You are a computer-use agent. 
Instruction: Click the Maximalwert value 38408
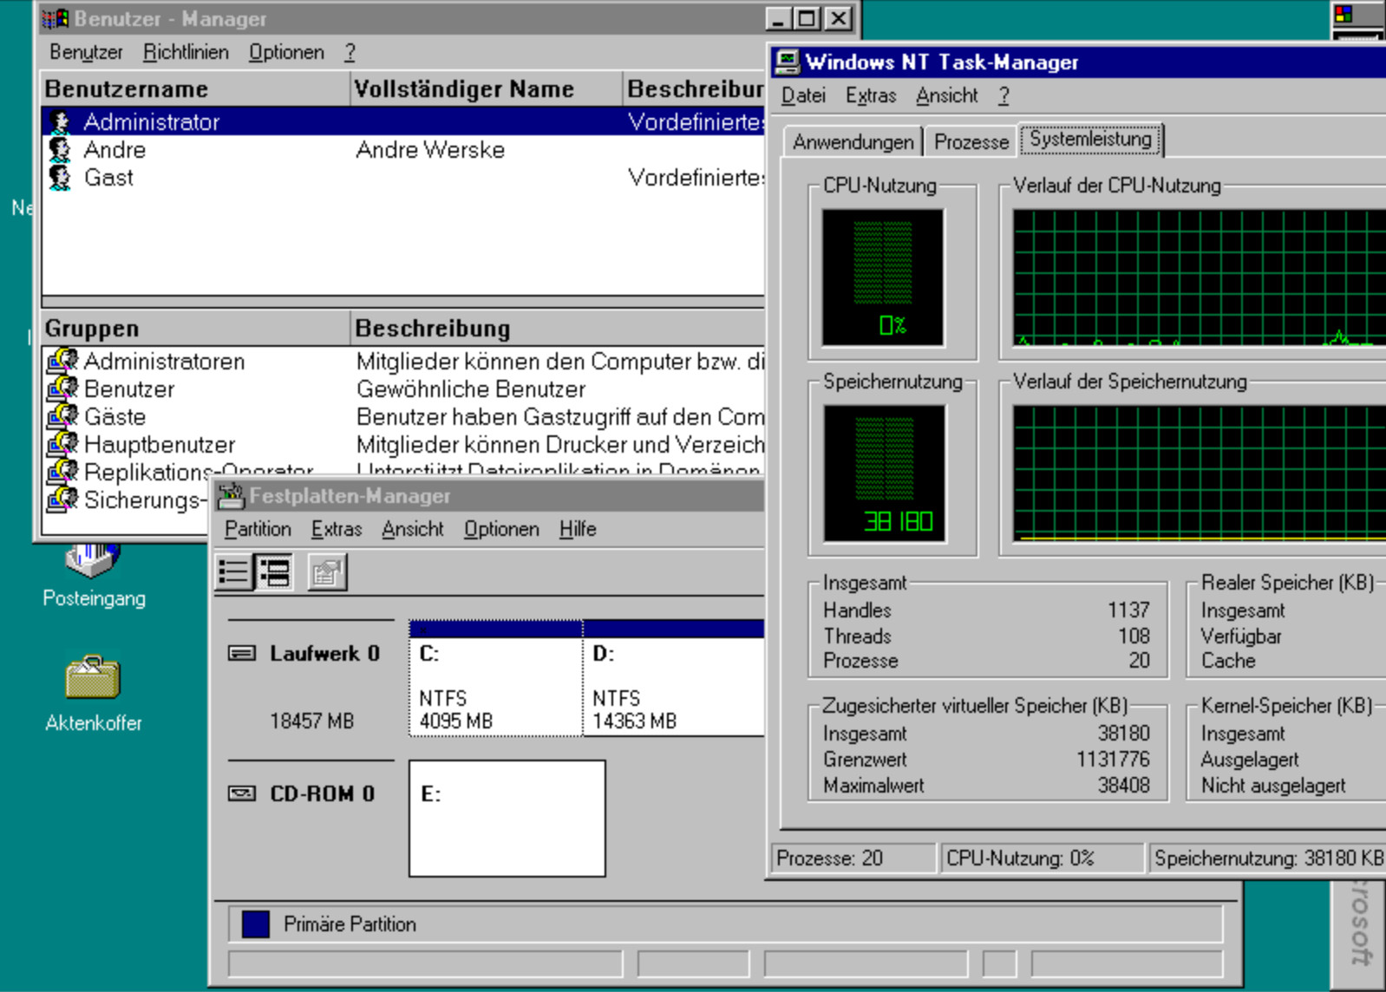pyautogui.click(x=1124, y=786)
